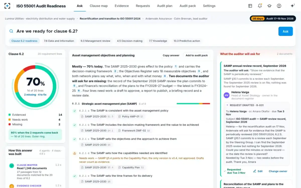
Task: Open the Clause map tab
Action: point(99,6)
